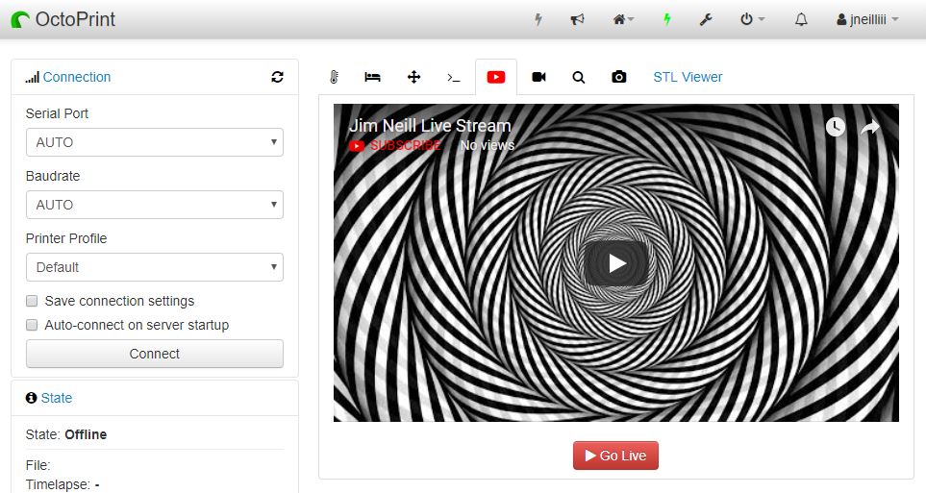926x493 pixels.
Task: Switch to the video camera tab
Action: point(538,77)
